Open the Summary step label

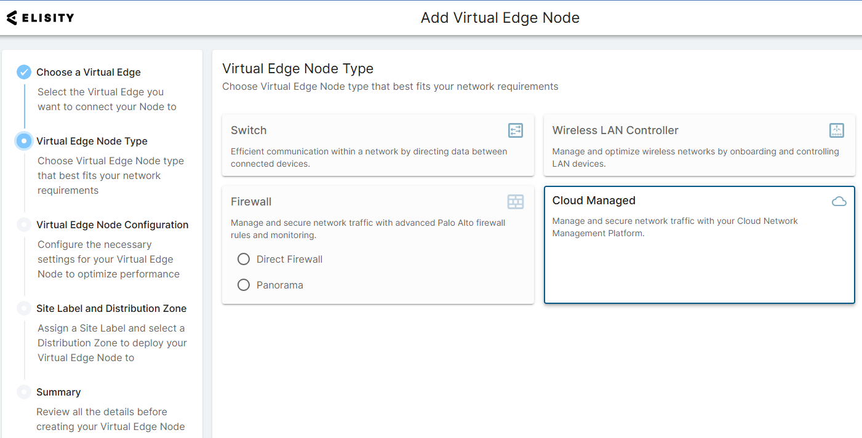click(58, 392)
